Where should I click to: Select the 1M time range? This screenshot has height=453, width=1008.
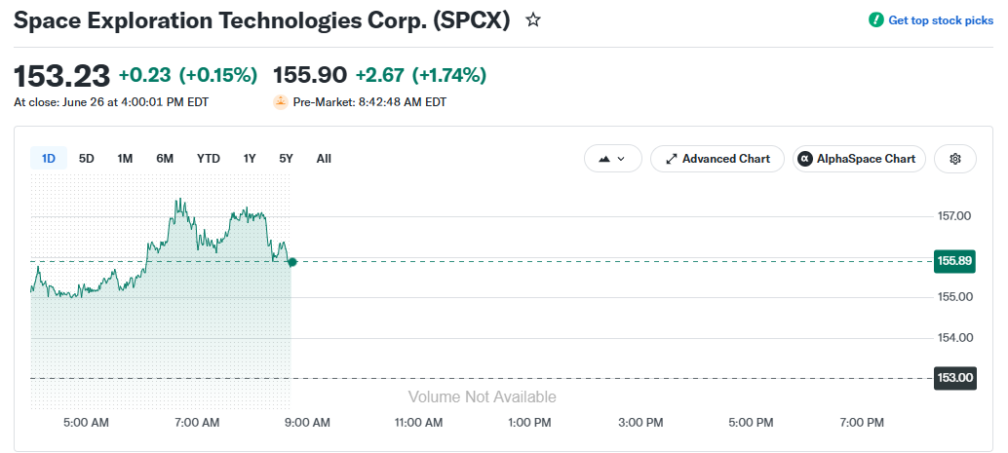tap(125, 158)
